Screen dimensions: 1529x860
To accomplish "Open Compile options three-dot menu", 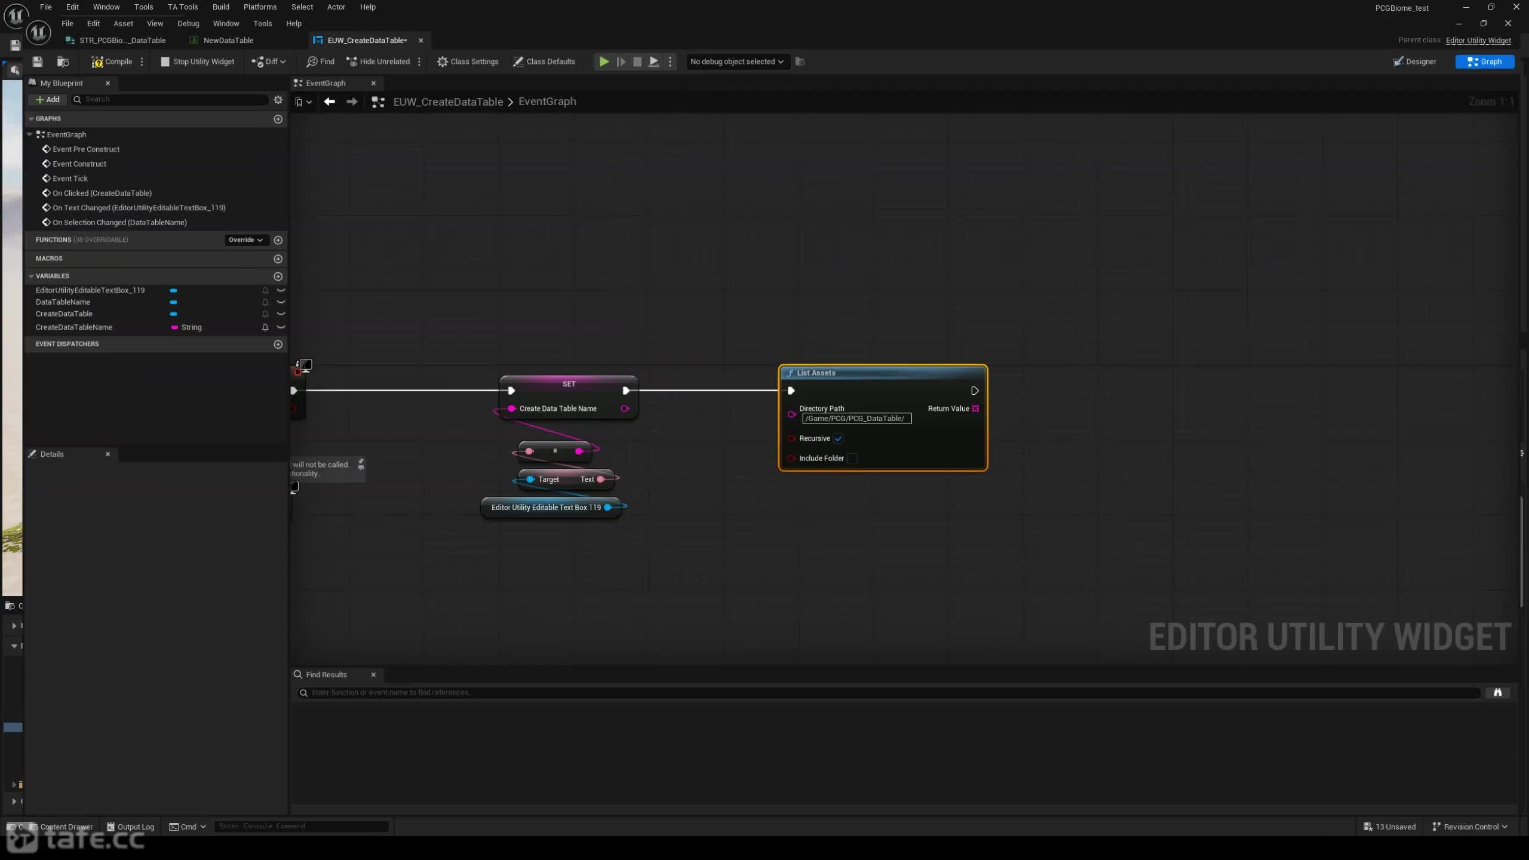I will [x=142, y=62].
